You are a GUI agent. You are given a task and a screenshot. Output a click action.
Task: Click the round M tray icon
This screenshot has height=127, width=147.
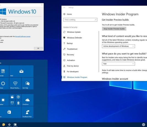coord(143,125)
